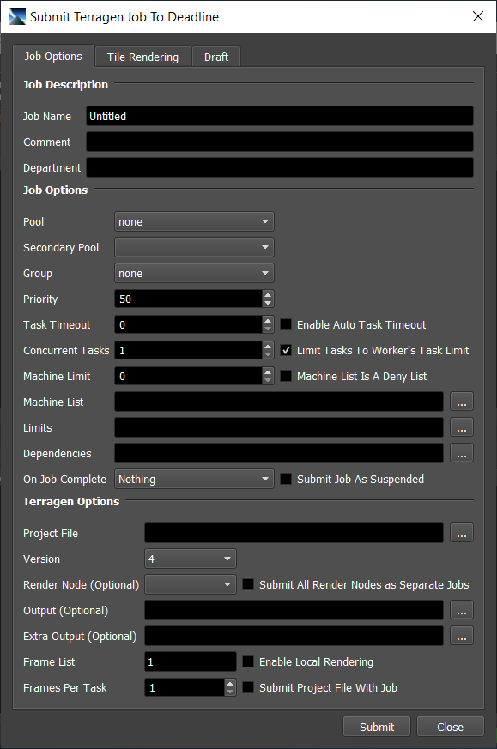Lower the Machine Limit value
Screen dimensions: 497x749
tap(268, 381)
